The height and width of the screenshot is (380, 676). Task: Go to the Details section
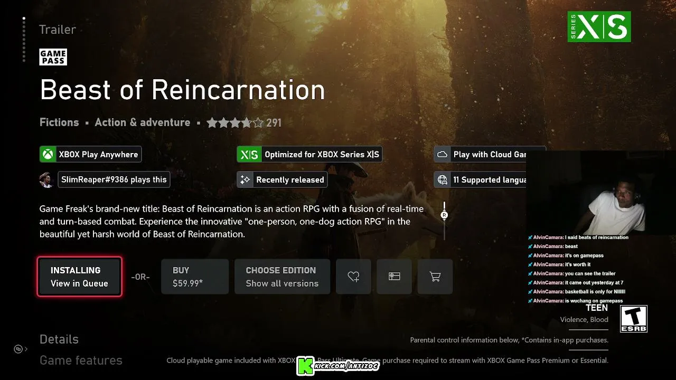click(x=59, y=339)
